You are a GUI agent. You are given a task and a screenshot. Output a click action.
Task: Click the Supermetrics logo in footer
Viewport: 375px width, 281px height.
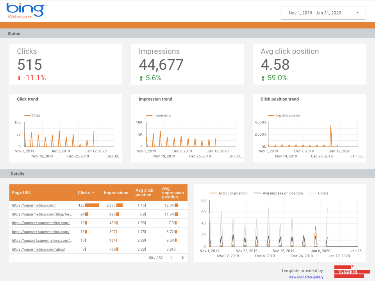[x=352, y=271]
